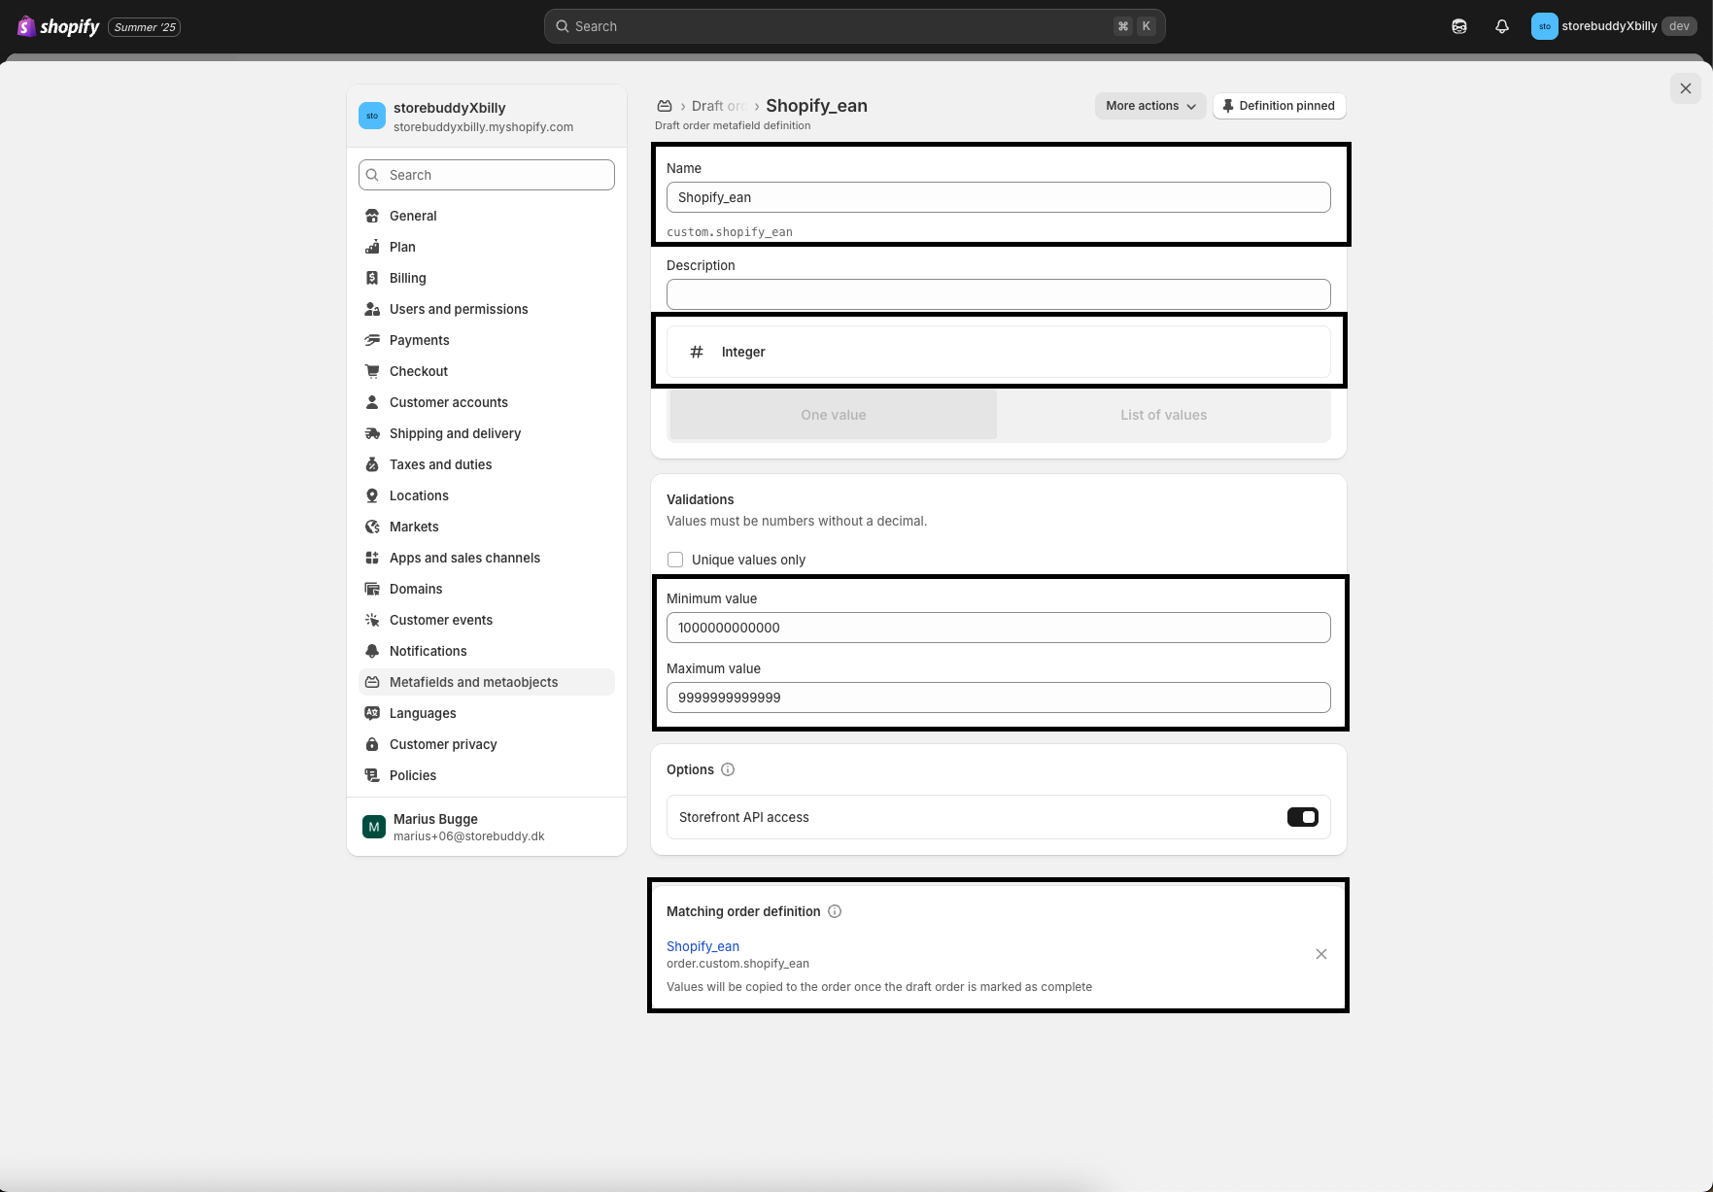Toggle Storefront API access switch
This screenshot has width=1713, height=1192.
point(1303,817)
